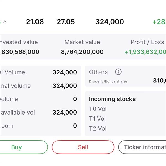Collapse the expanded ticker row chevron
Viewport: 166px width, 166px height.
(4, 22)
